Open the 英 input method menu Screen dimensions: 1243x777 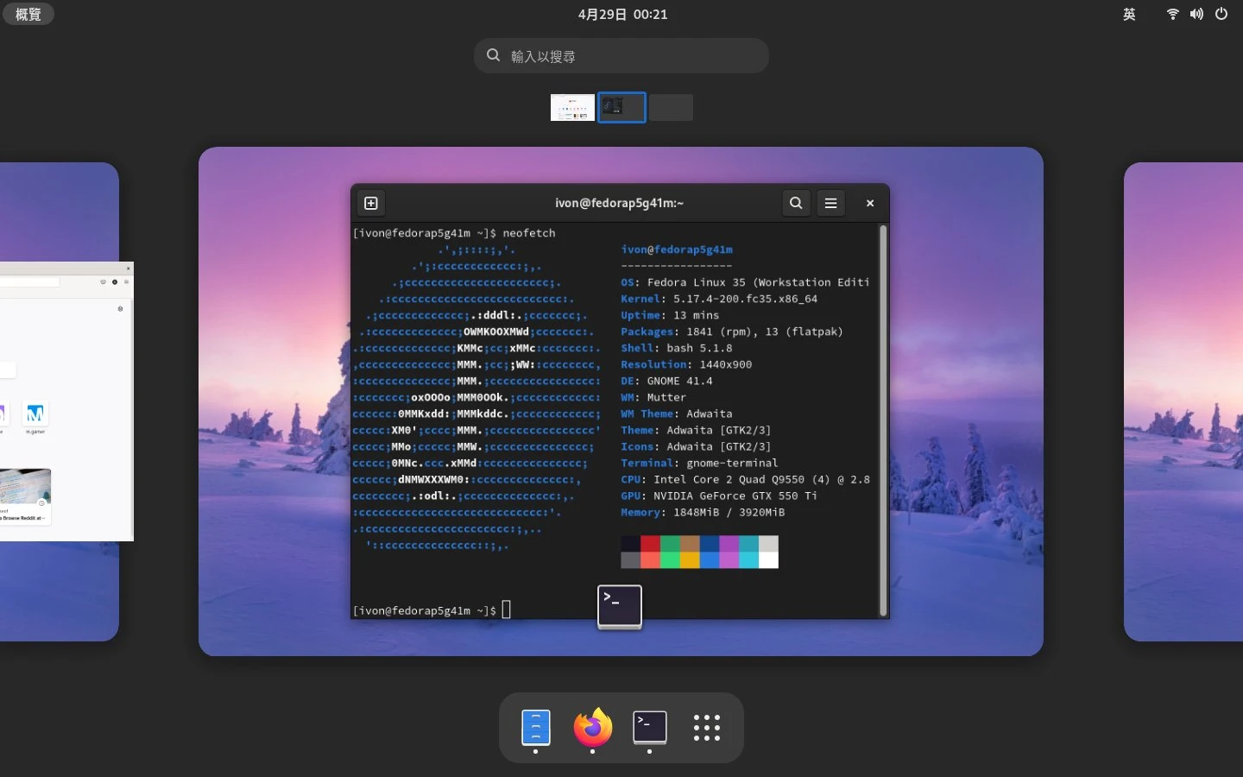tap(1129, 14)
